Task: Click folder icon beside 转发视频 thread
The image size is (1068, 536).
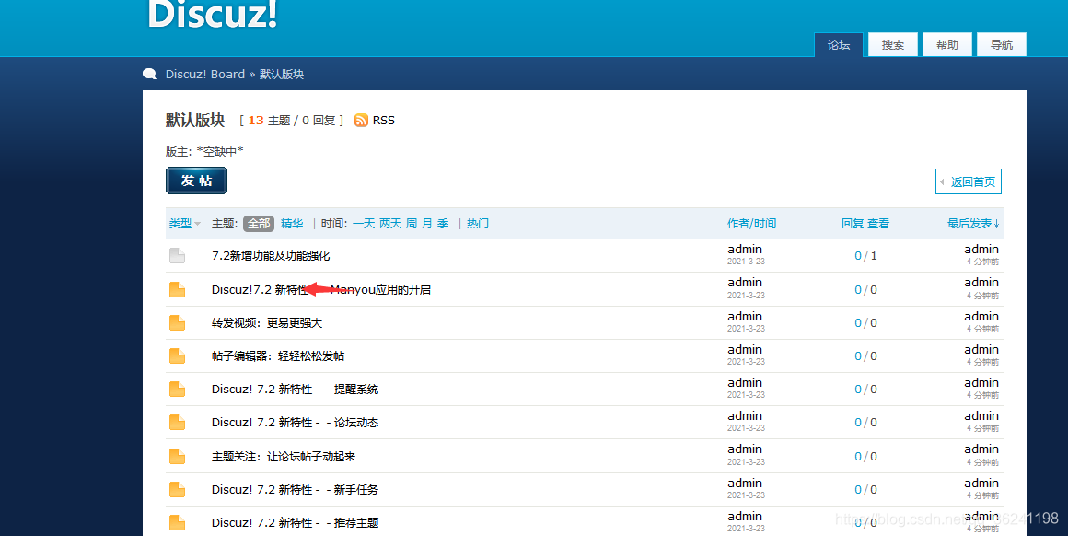Action: pos(177,323)
